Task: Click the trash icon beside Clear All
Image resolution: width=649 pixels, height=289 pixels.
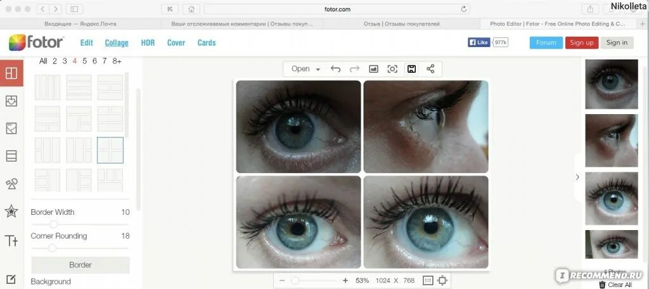Action: click(x=602, y=285)
